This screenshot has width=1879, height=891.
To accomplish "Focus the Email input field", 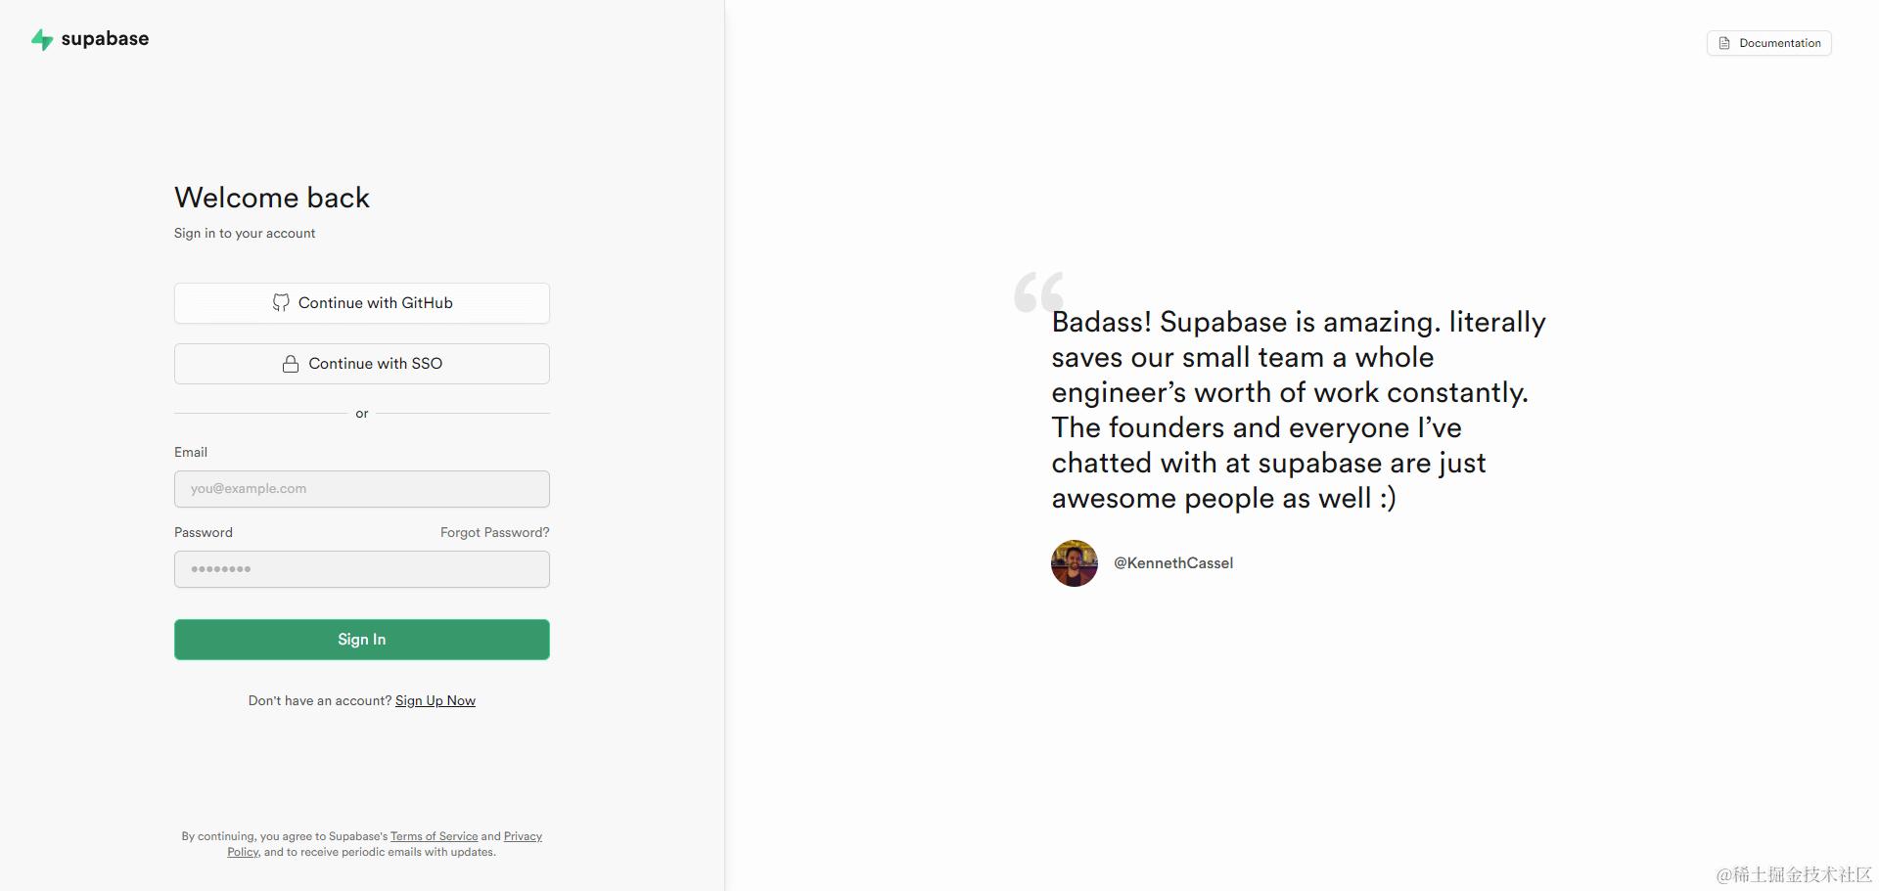I will (362, 489).
